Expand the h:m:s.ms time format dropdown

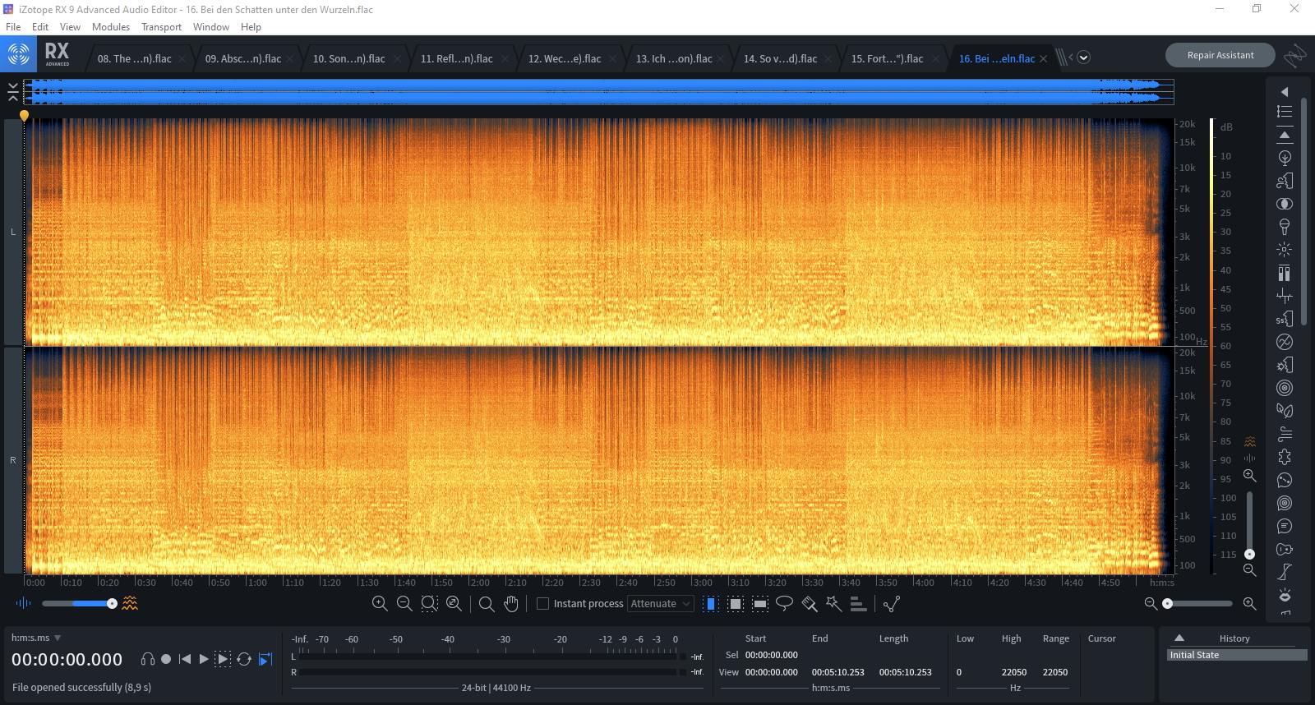click(x=58, y=638)
